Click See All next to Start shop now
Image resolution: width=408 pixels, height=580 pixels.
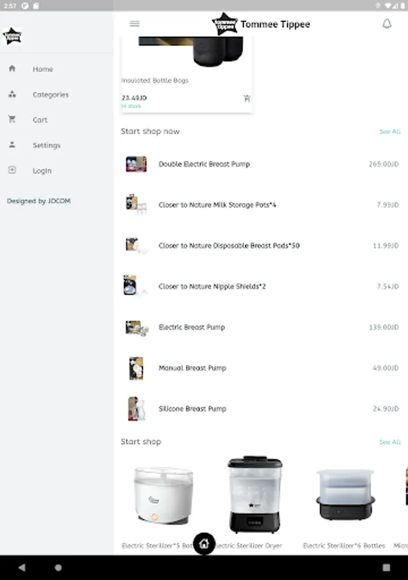(390, 131)
